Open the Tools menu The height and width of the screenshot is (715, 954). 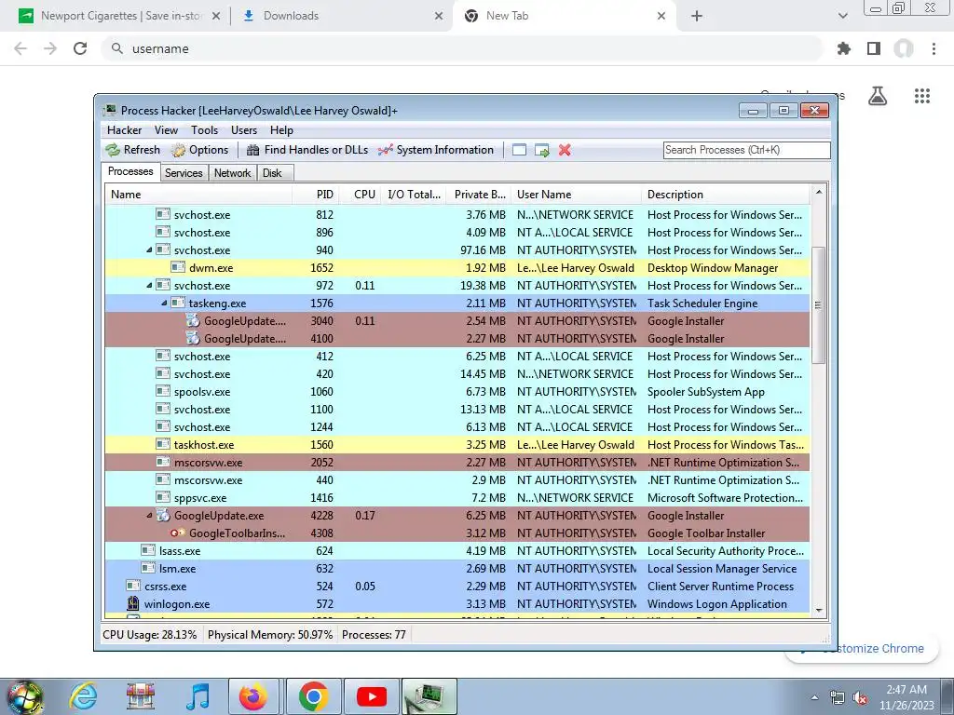click(204, 130)
